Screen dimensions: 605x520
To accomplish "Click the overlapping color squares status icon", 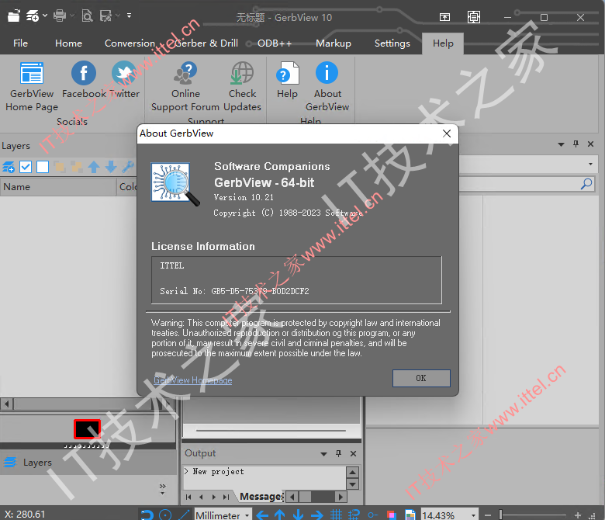I will (391, 515).
